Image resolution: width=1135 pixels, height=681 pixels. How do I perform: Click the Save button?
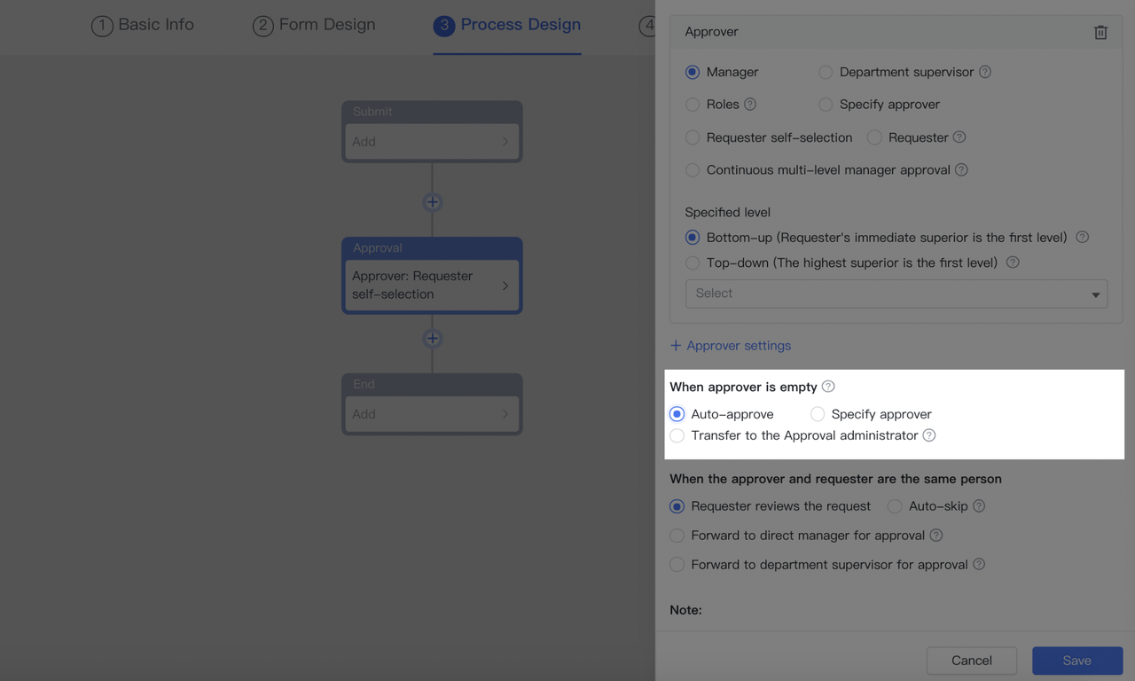(x=1076, y=661)
